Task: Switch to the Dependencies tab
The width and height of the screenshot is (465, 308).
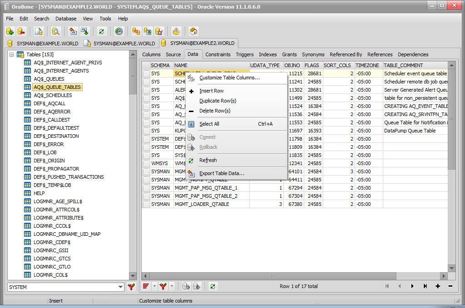Action: point(413,54)
